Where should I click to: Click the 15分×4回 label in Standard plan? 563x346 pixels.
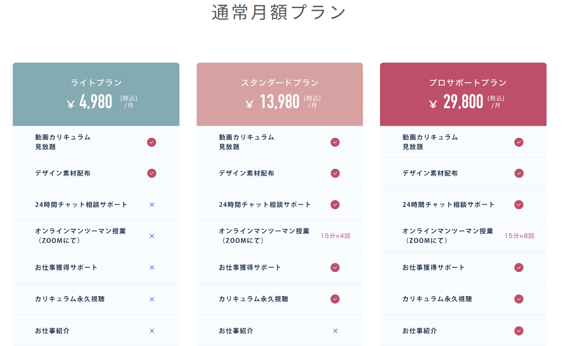(x=336, y=236)
